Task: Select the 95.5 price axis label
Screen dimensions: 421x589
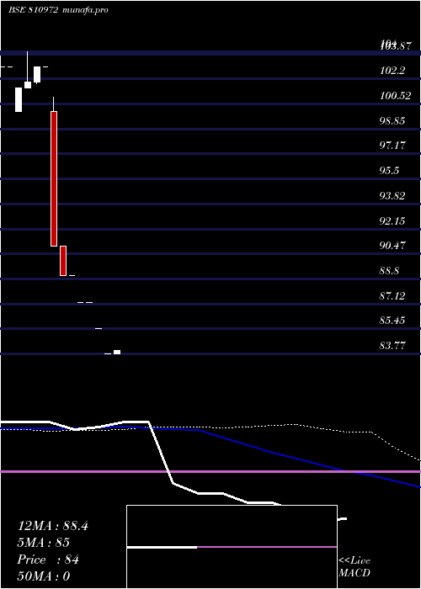Action: [x=389, y=171]
